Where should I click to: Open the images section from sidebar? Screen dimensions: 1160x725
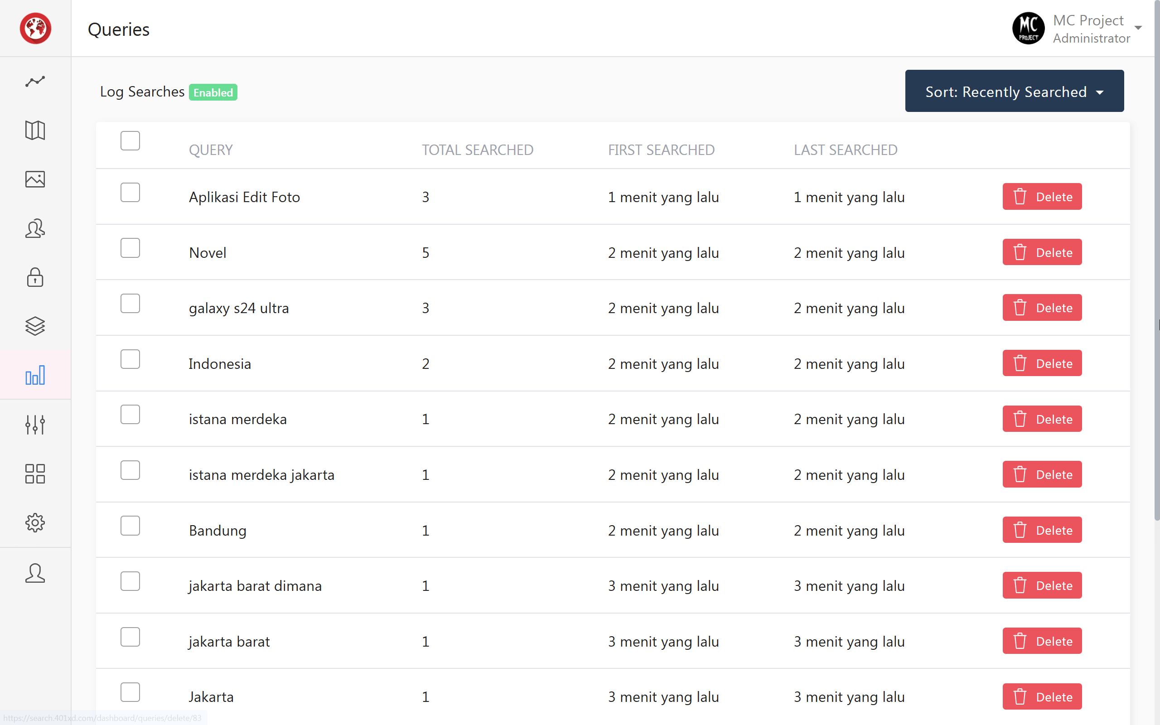35,179
